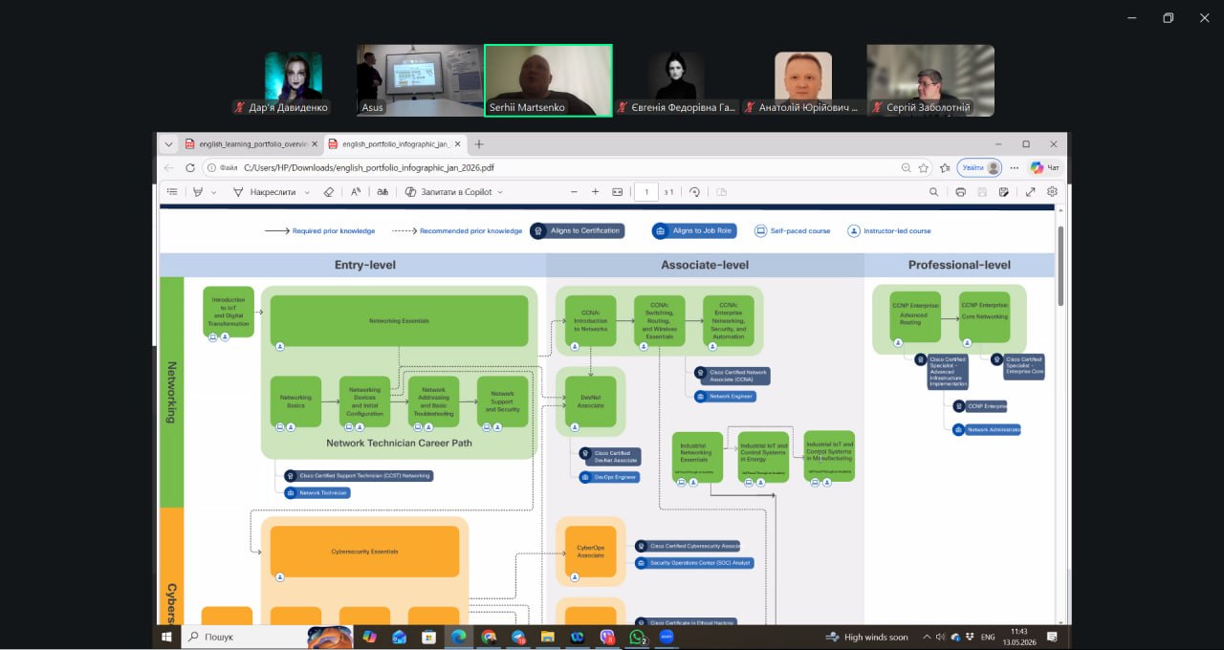Click the Network Technician job role badge
The width and height of the screenshot is (1224, 650).
[317, 493]
